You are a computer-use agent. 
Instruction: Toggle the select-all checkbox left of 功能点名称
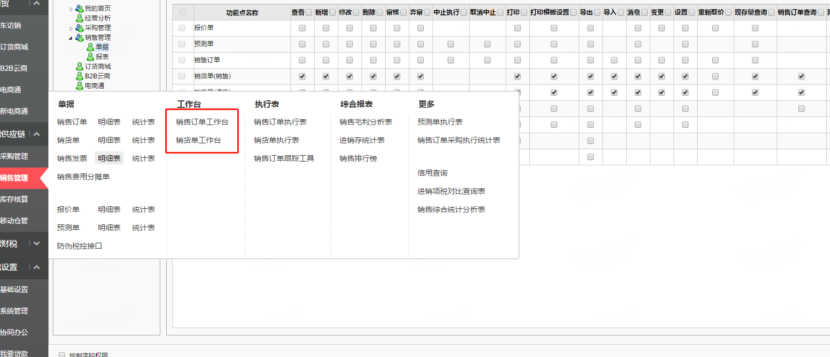[x=183, y=12]
